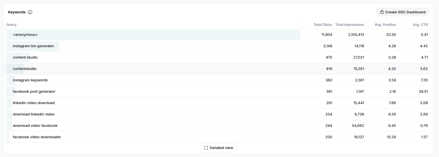
Task: Select the instagram keywords query
Action: [30, 80]
